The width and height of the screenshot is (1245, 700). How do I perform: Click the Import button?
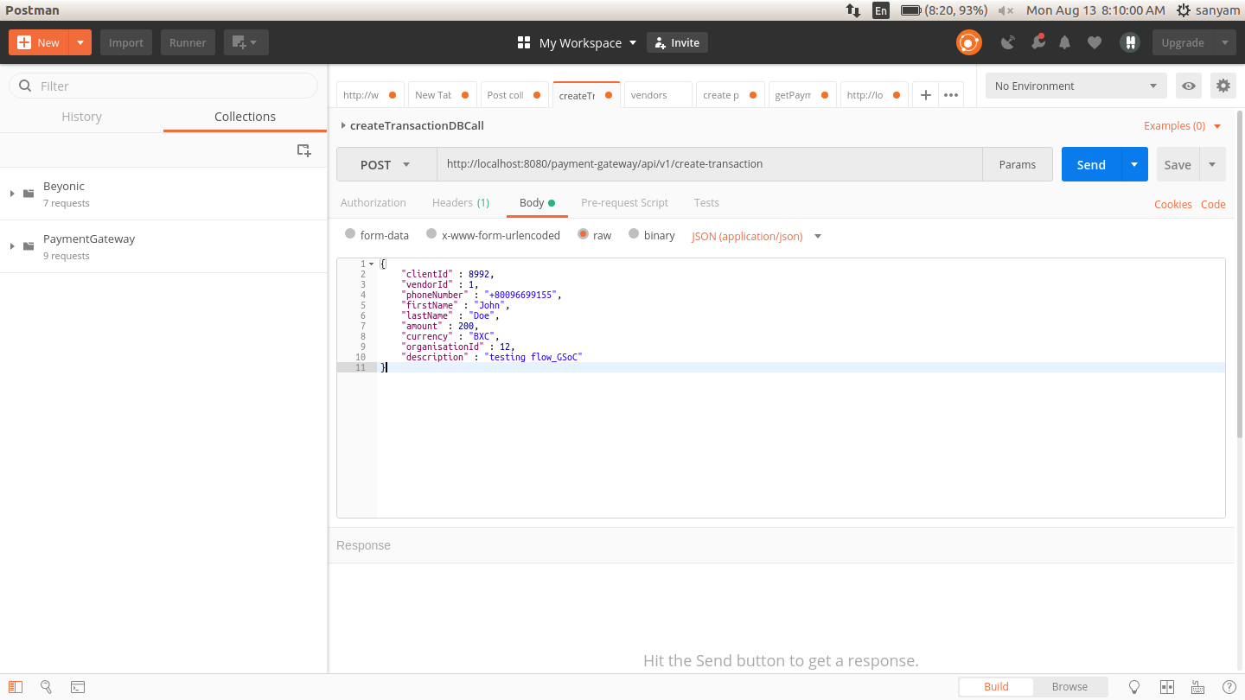tap(126, 42)
